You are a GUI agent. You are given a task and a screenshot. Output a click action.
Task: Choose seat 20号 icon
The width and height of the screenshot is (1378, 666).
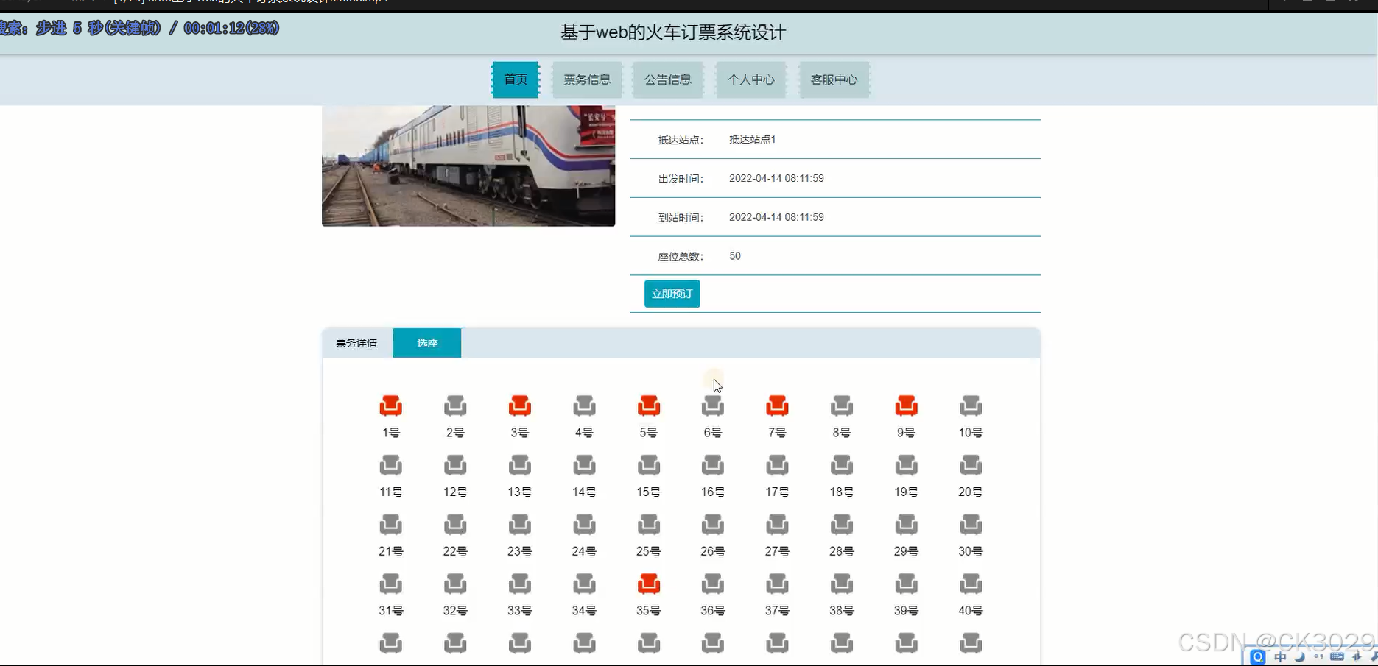tap(971, 465)
